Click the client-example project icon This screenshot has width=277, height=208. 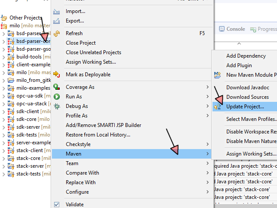[x=11, y=65]
